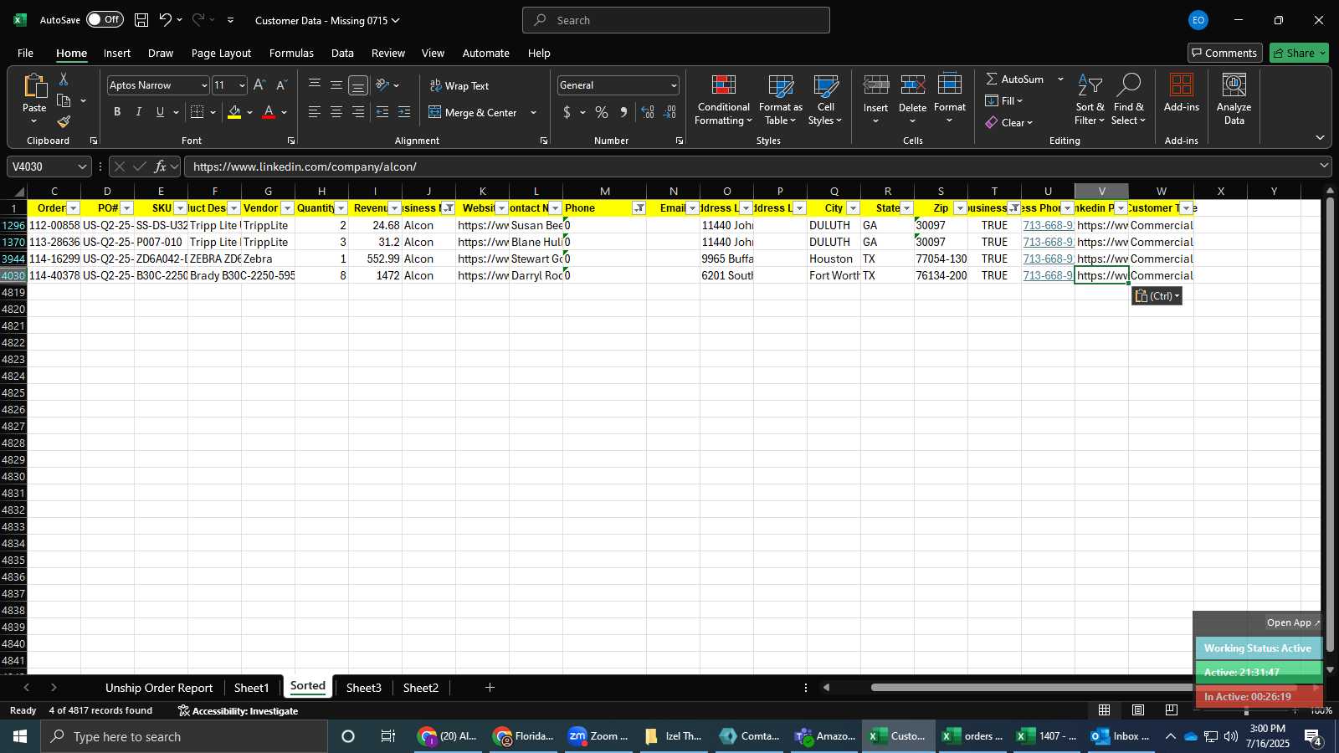Toggle AutoSave switch
The image size is (1339, 753).
pos(105,20)
